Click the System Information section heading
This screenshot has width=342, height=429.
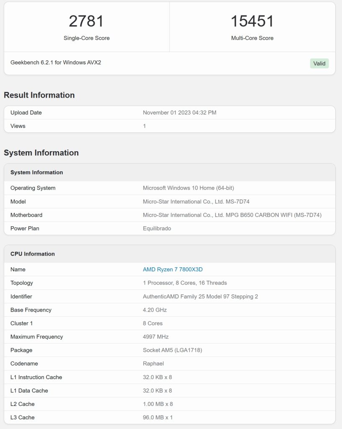coord(41,152)
